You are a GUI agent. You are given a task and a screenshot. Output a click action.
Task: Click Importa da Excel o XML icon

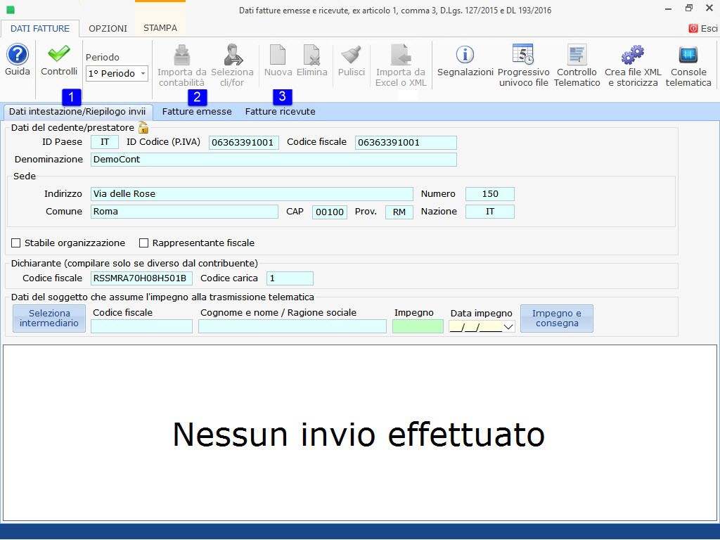click(x=400, y=55)
